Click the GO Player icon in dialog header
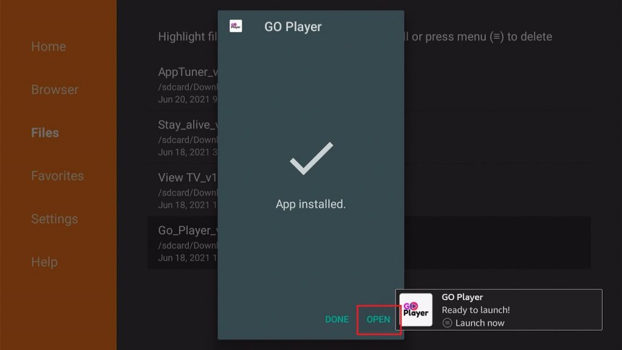 pos(236,26)
